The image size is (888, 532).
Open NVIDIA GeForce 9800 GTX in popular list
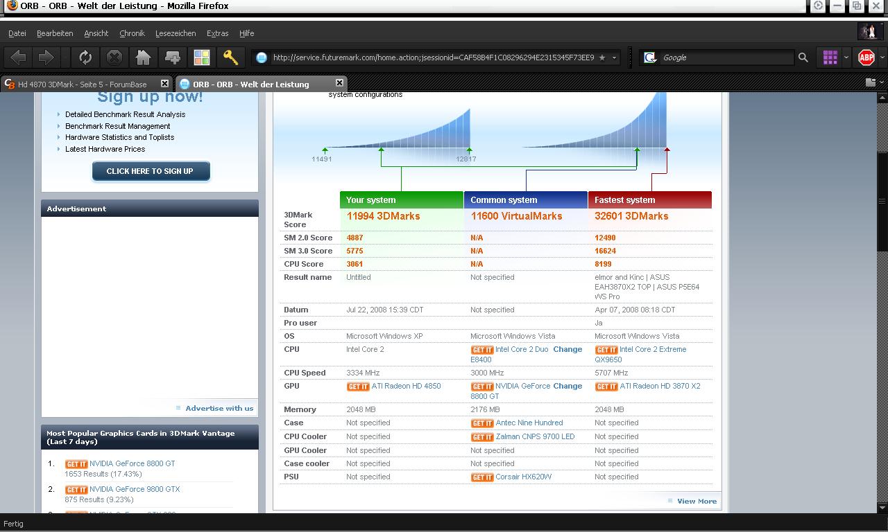pos(135,489)
